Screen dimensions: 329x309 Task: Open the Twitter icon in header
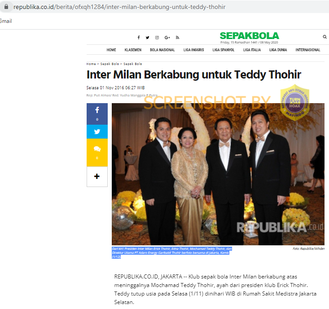tap(148, 38)
